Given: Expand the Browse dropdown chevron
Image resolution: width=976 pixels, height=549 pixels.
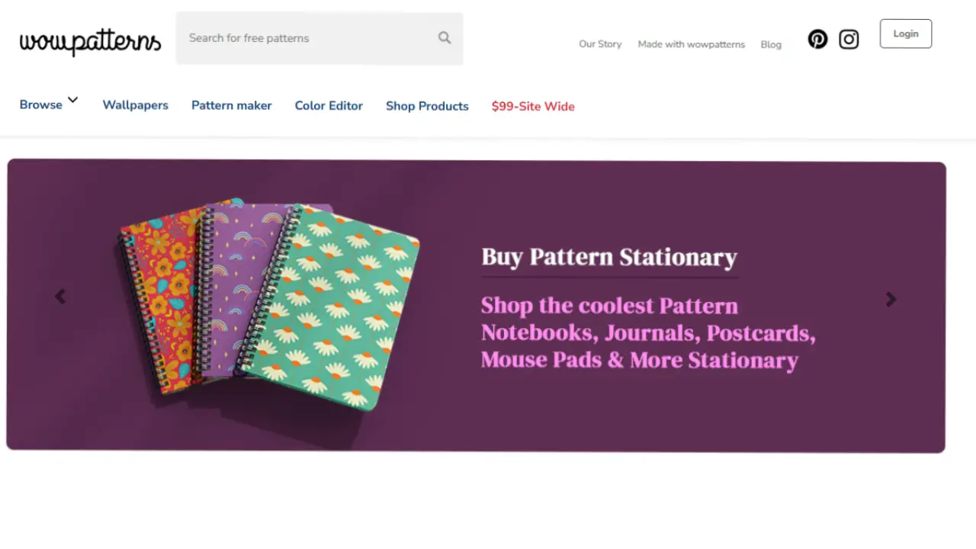Looking at the screenshot, I should pos(73,100).
